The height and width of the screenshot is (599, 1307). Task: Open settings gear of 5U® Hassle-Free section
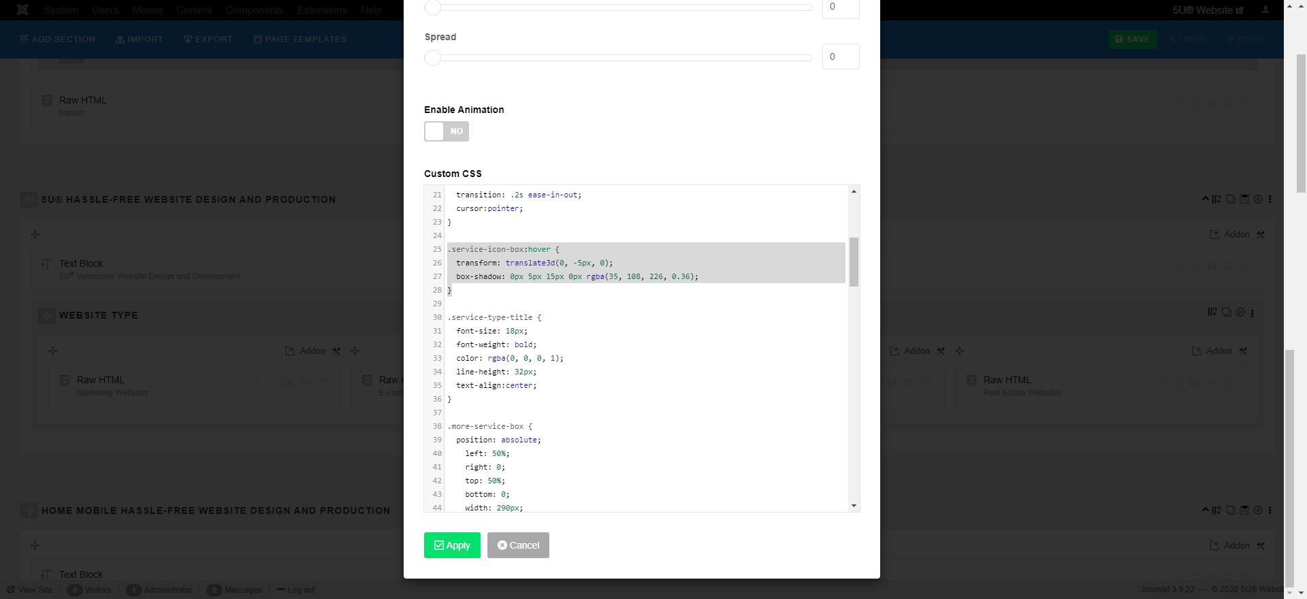[1258, 199]
